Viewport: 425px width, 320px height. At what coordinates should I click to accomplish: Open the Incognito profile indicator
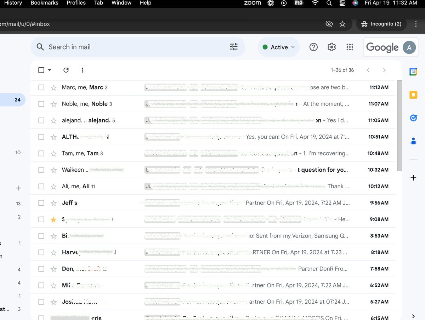pyautogui.click(x=381, y=24)
